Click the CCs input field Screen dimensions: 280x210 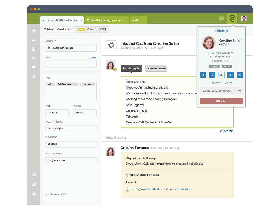point(71,64)
